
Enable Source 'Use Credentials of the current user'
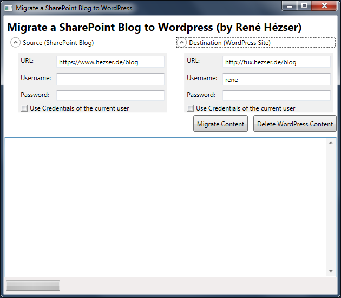tap(24, 108)
